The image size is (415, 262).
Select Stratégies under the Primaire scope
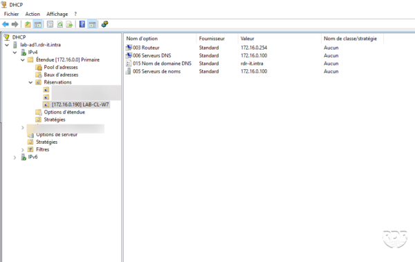pos(55,120)
